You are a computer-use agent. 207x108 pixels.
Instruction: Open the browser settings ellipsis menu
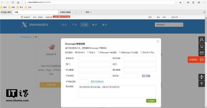tap(204, 2)
